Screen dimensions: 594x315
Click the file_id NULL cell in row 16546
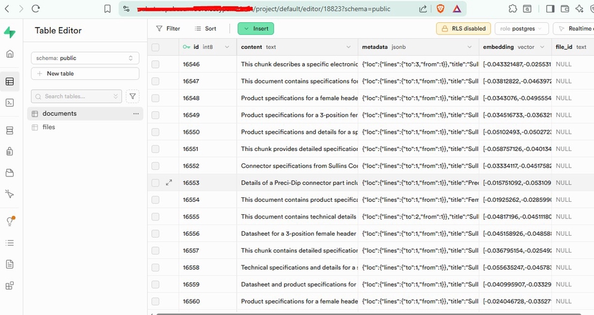point(573,64)
